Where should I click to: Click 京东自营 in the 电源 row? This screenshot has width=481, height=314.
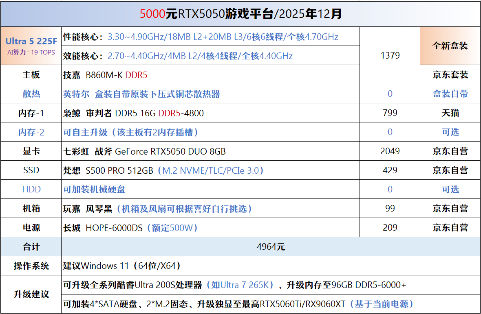click(x=450, y=227)
